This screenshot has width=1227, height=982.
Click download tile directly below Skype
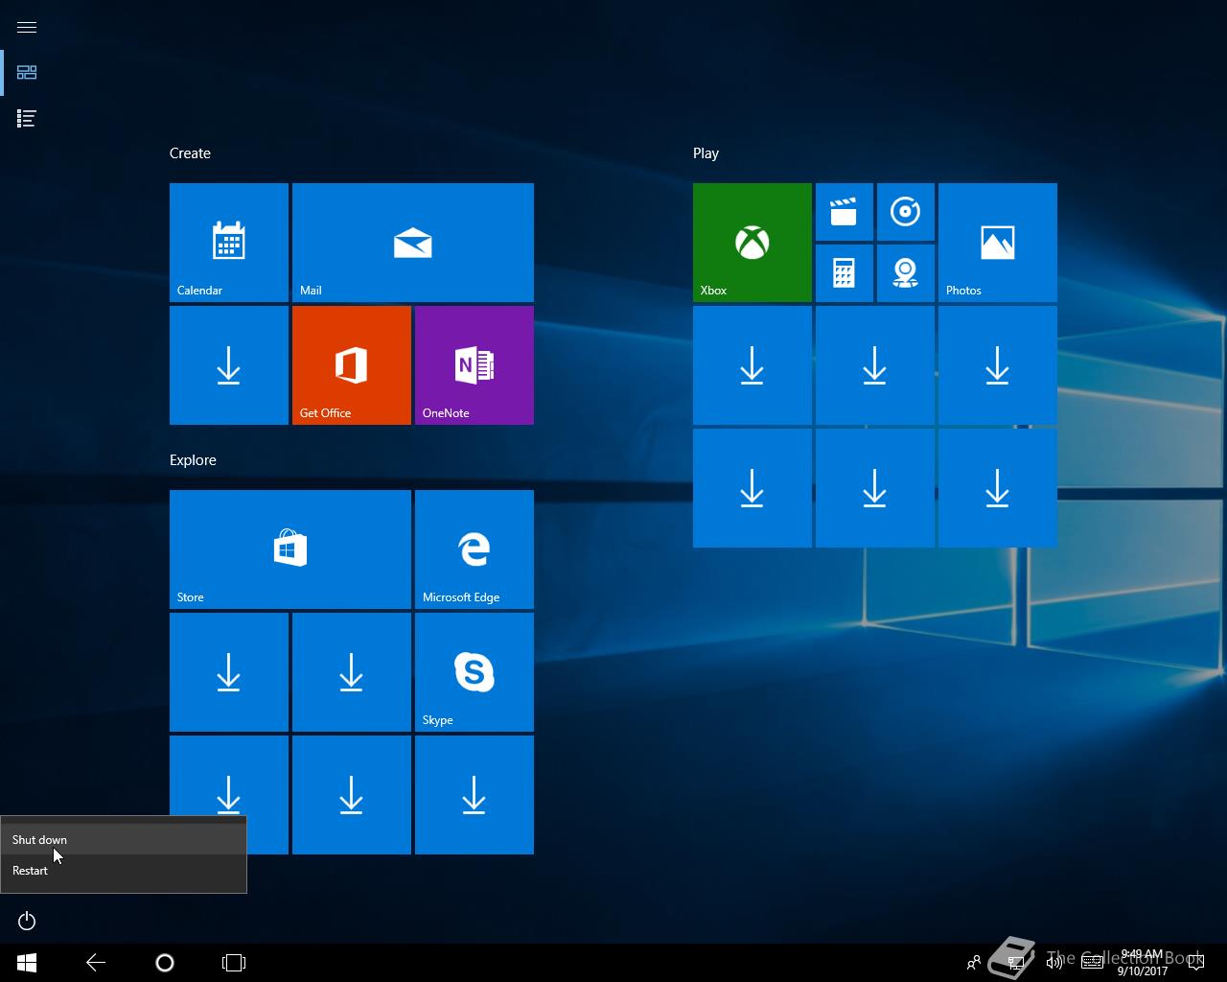click(x=475, y=795)
